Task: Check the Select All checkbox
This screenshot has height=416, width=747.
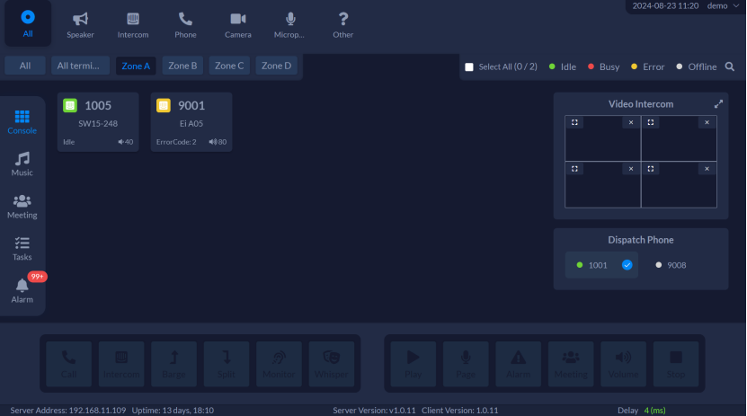Action: click(x=469, y=67)
